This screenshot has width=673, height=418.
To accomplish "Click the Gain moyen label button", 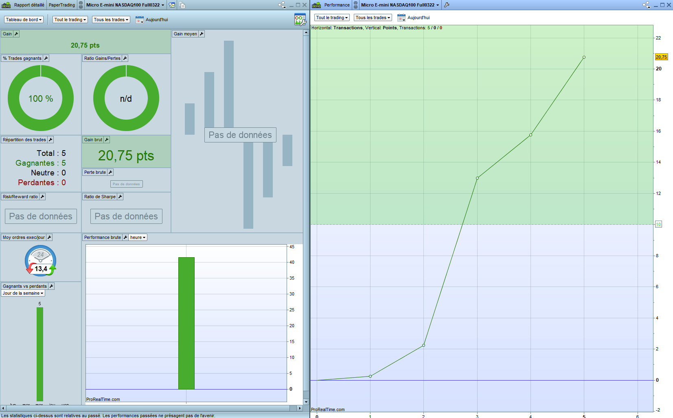I will [x=185, y=34].
